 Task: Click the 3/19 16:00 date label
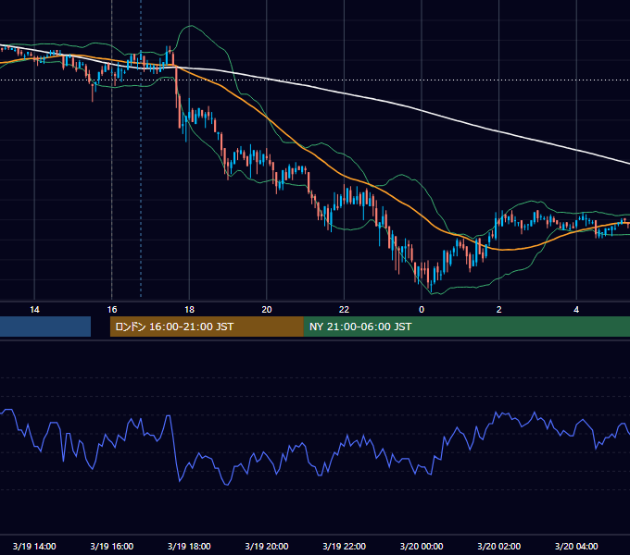pyautogui.click(x=112, y=546)
